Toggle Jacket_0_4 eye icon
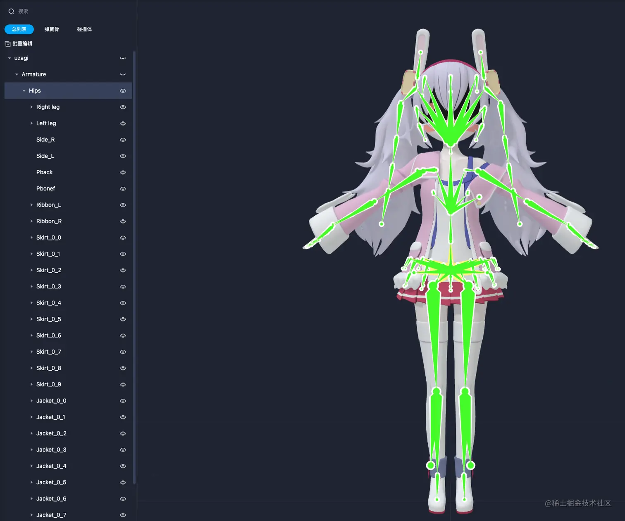The width and height of the screenshot is (625, 521). click(x=123, y=466)
